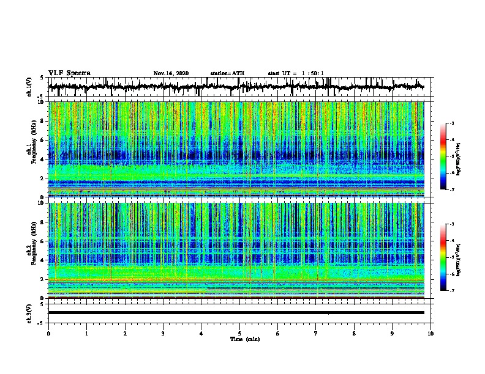Click inside the ch.1 spectrogram panel

pos(236,149)
